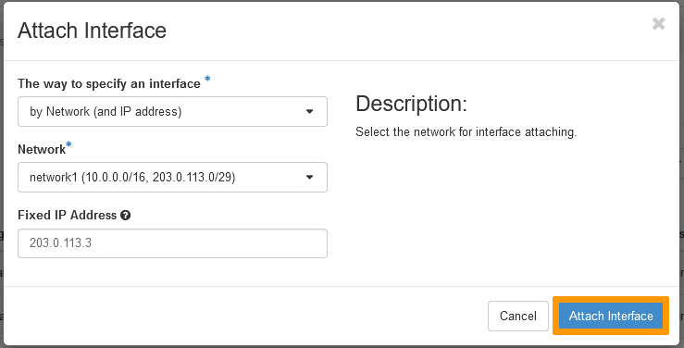The image size is (684, 348).
Task: Click 'Select the network for interface attaching.' text
Action: 466,131
